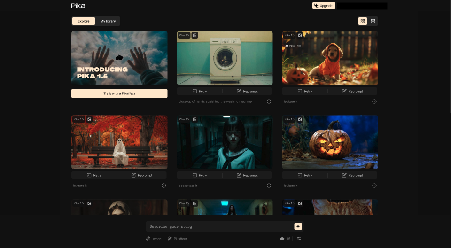Reprompt the jack-o-lantern video
Screen dimensions: 451x248
click(353, 175)
